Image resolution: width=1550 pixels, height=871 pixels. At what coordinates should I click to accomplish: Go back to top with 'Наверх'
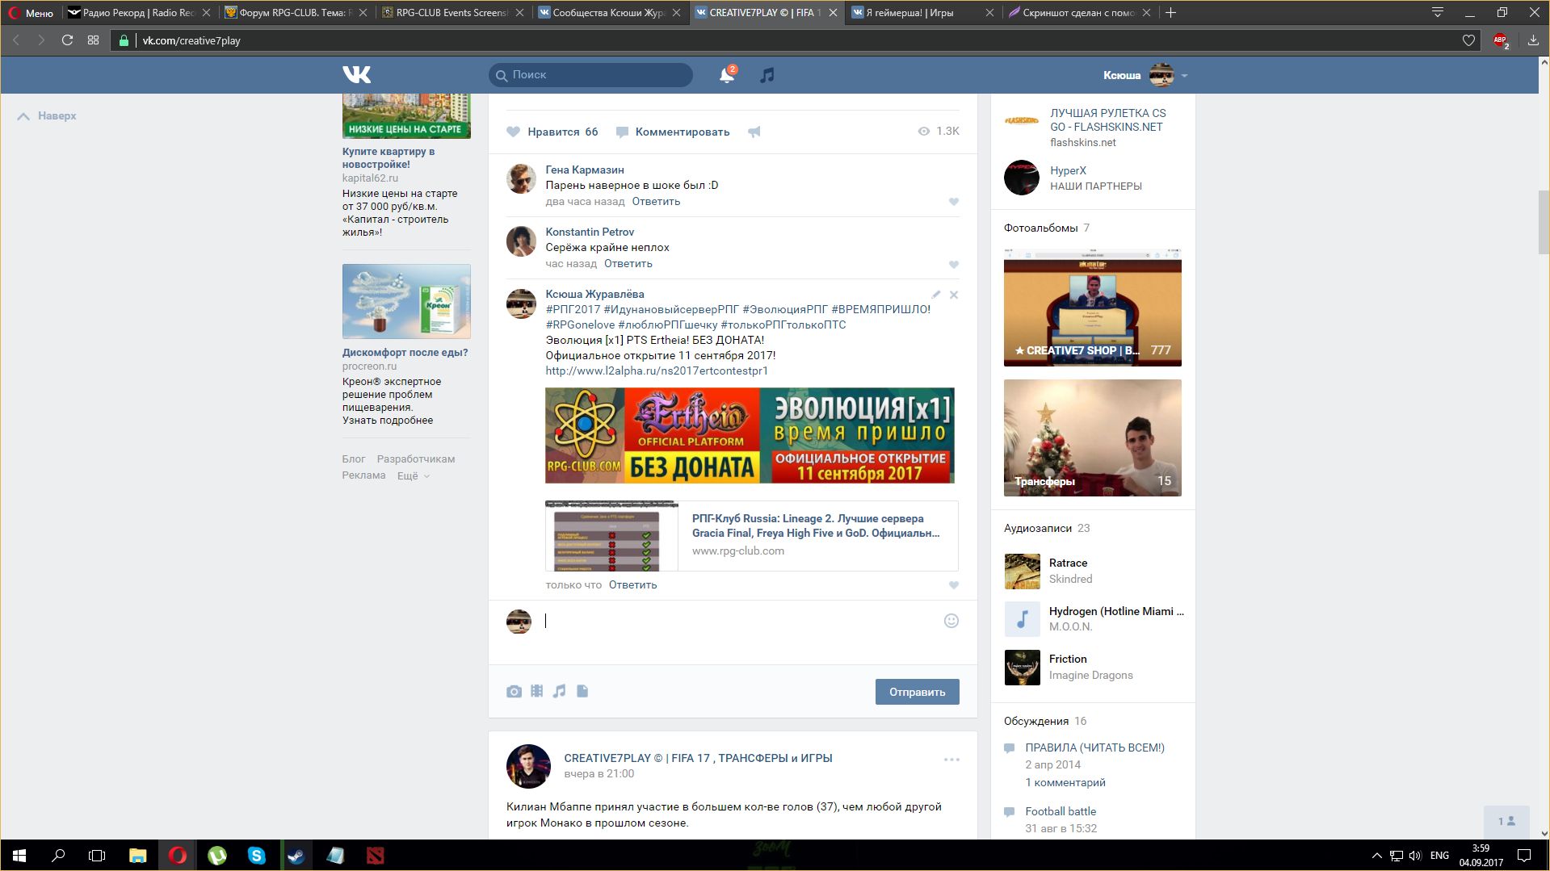[47, 116]
